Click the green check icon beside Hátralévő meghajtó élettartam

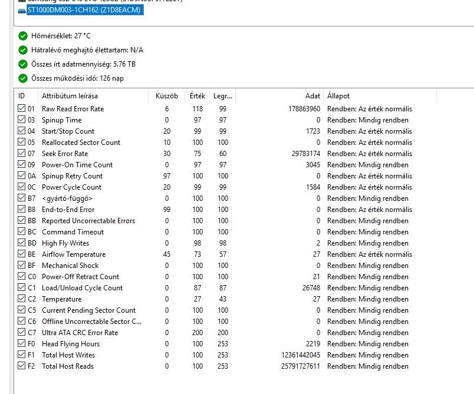tap(23, 50)
